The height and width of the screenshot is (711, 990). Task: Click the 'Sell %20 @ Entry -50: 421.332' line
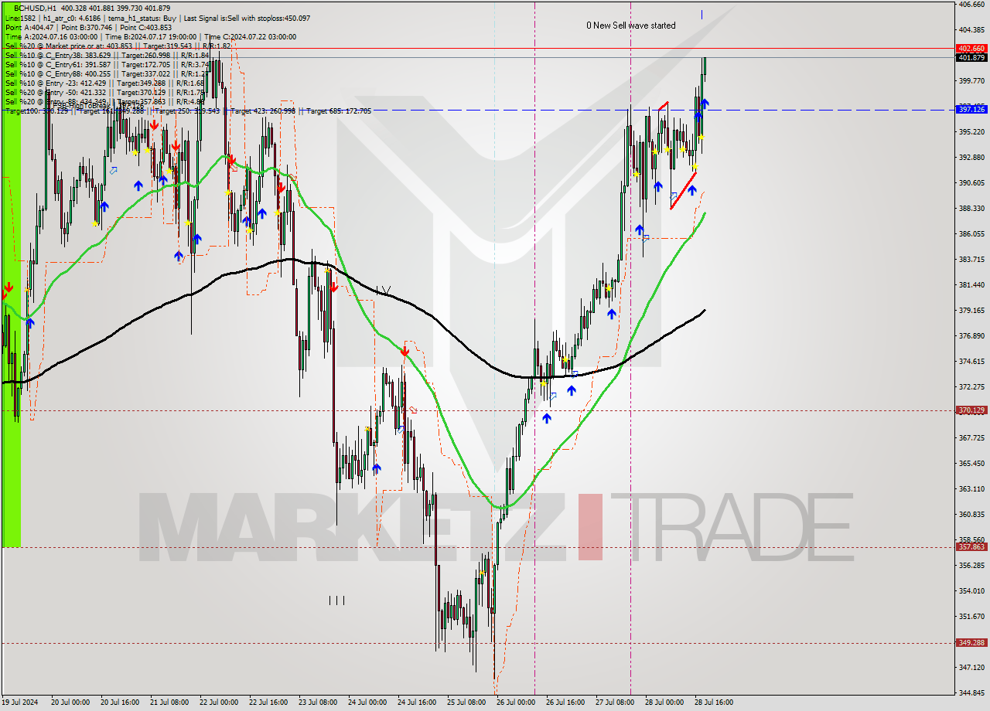[x=56, y=92]
